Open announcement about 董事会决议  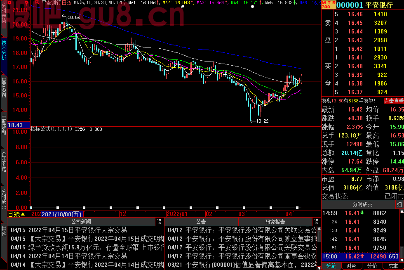(242, 256)
